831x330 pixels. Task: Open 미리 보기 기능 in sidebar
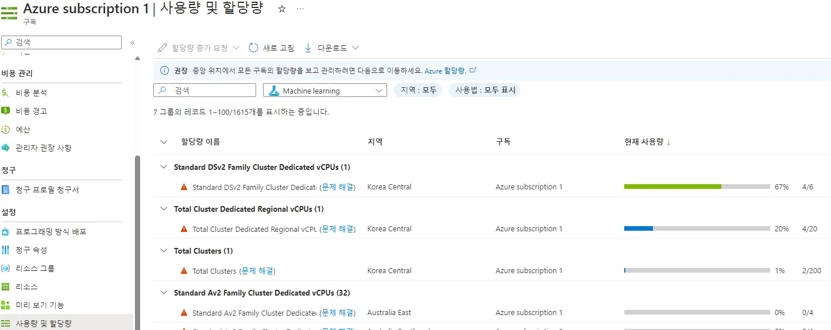[x=40, y=305]
